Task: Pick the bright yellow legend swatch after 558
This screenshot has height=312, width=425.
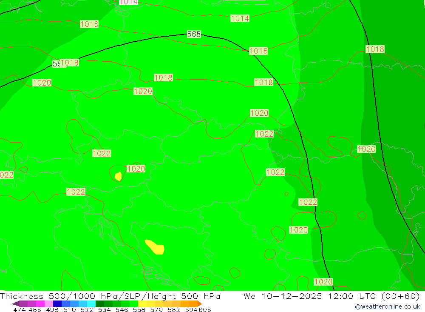Action: (142, 303)
